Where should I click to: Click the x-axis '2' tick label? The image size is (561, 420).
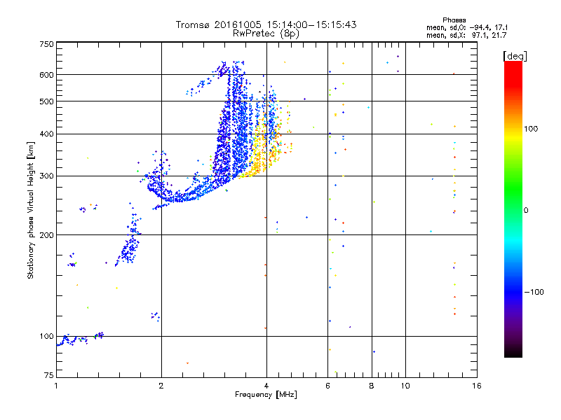pos(161,386)
